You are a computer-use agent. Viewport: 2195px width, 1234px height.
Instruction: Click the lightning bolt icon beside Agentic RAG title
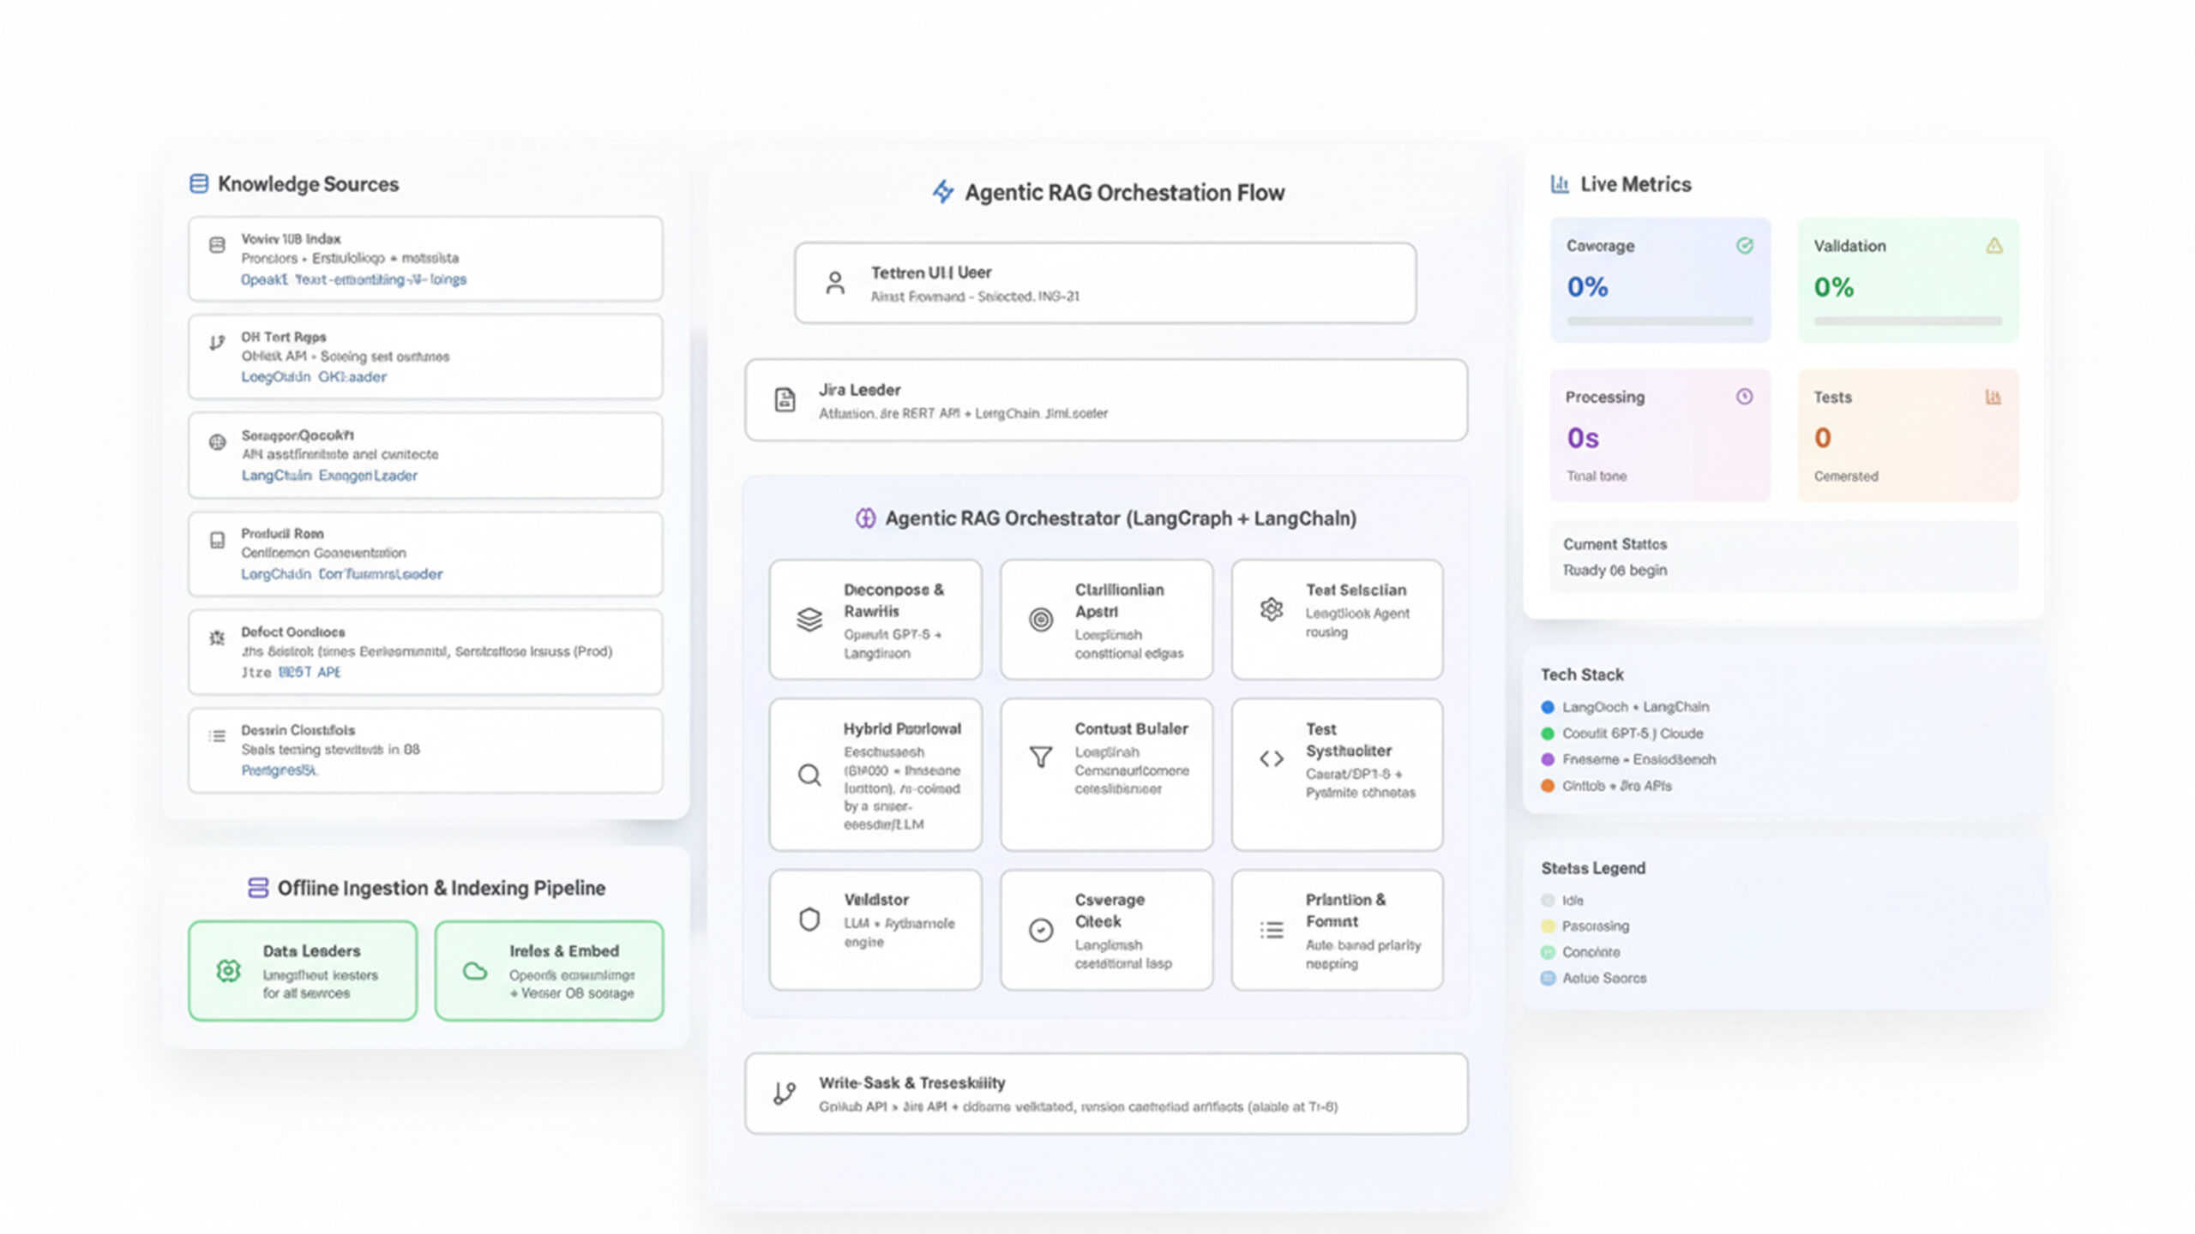(942, 191)
